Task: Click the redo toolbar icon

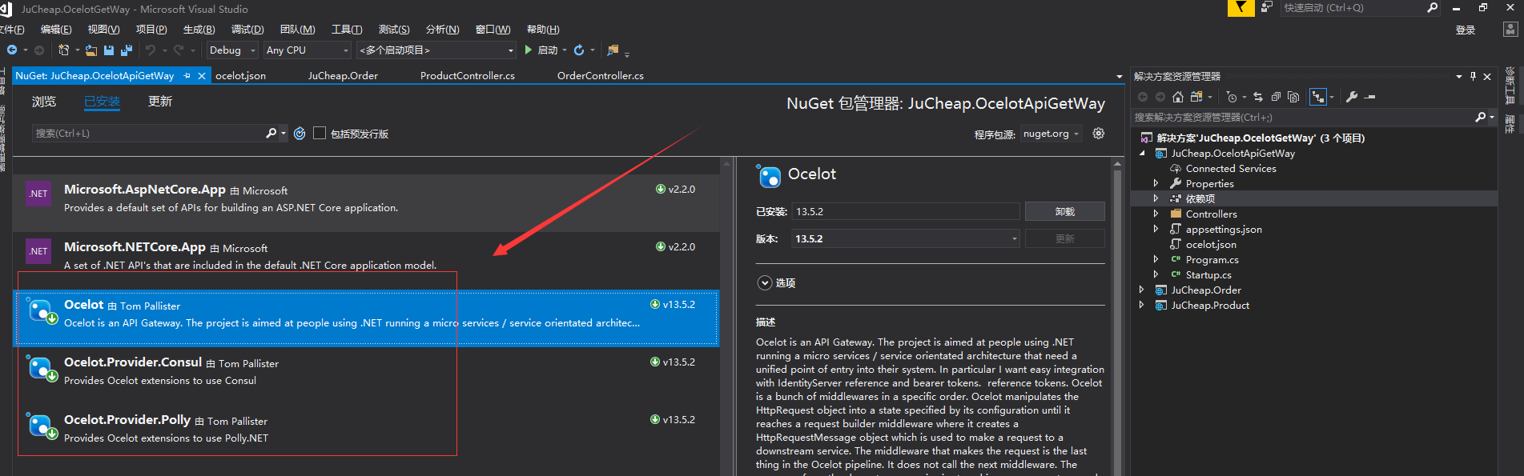Action: [x=179, y=50]
